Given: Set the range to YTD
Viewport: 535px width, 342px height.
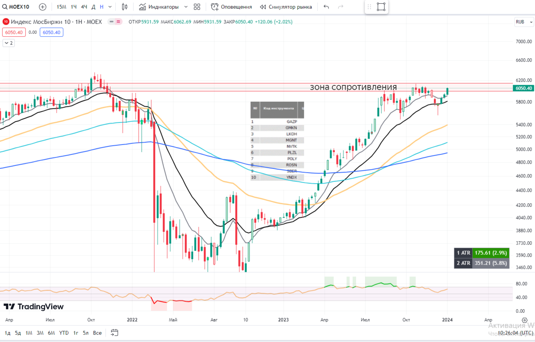Looking at the screenshot, I should [x=64, y=333].
